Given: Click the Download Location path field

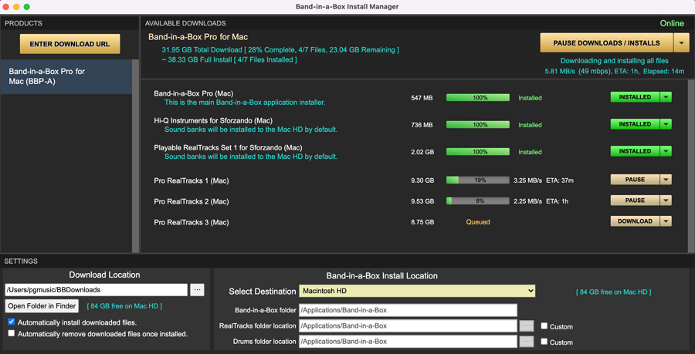Looking at the screenshot, I should (97, 290).
